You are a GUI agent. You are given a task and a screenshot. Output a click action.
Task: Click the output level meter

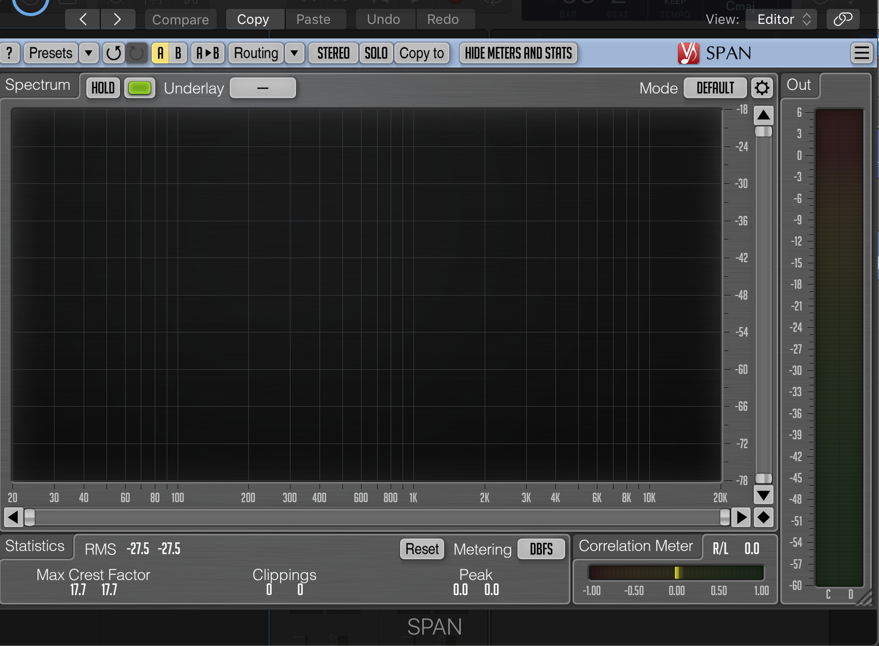(x=839, y=347)
